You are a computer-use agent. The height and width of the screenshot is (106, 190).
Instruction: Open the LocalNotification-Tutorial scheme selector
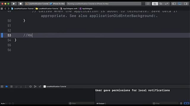point(37,4)
